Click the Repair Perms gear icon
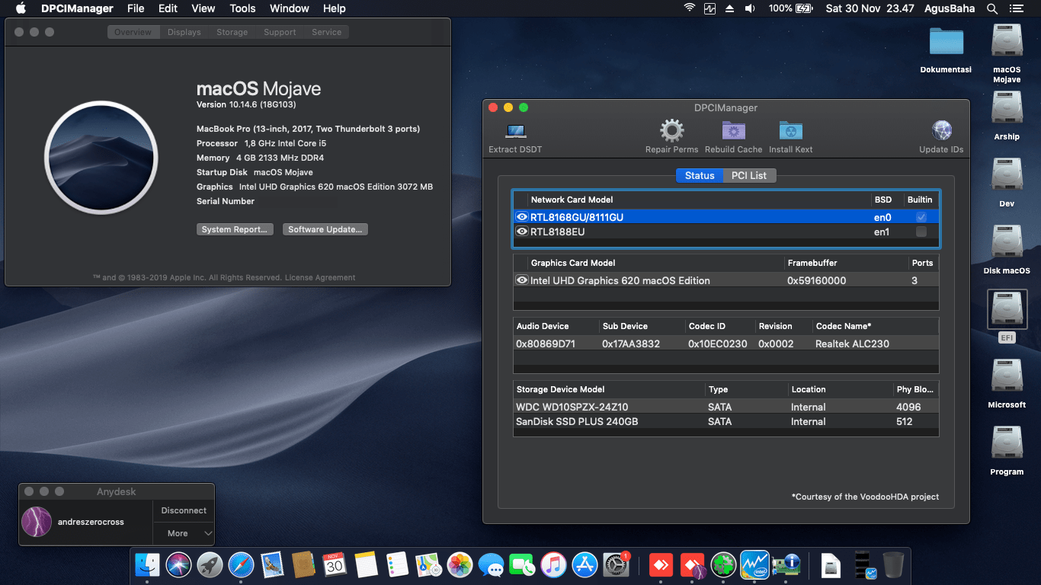Image resolution: width=1041 pixels, height=585 pixels. [x=671, y=131]
